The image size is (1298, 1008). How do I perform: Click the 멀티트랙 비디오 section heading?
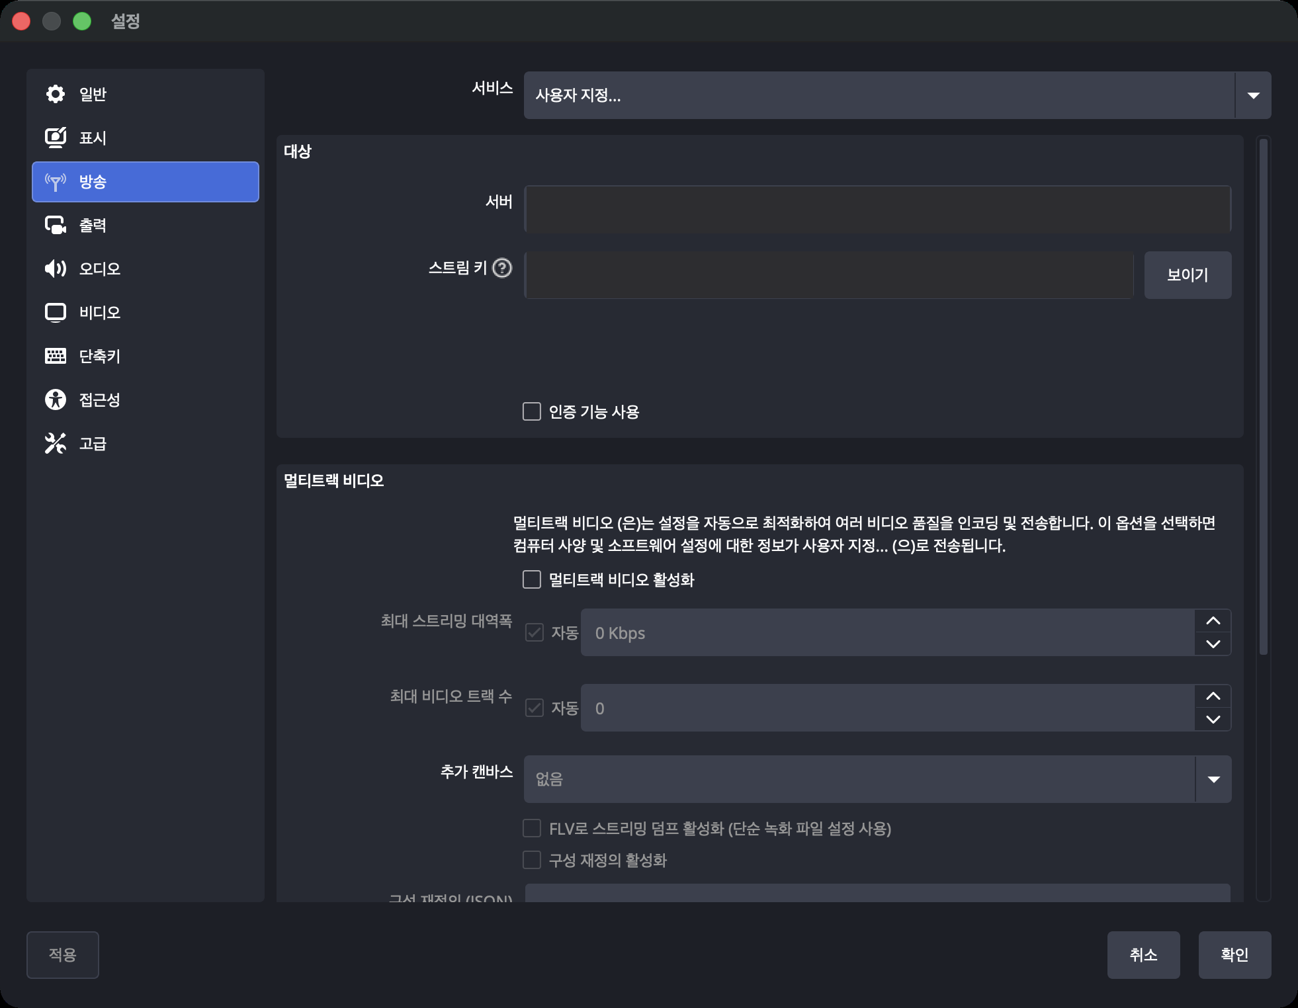[333, 480]
